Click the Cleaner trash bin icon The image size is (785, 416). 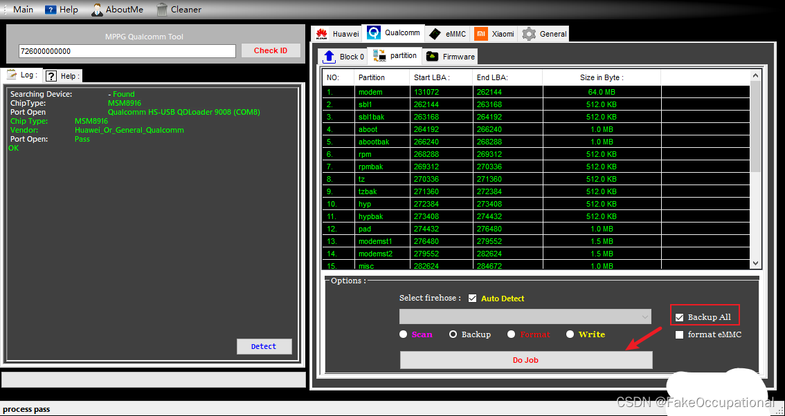(162, 10)
